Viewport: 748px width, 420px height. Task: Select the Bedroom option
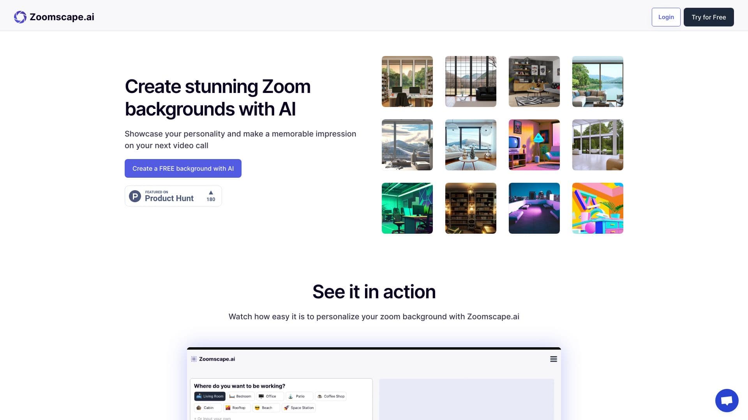tap(241, 396)
